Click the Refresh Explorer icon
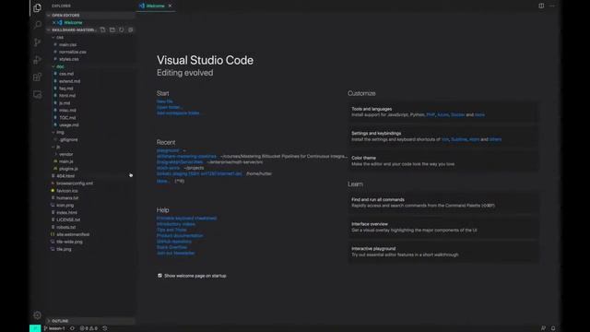Image resolution: width=590 pixels, height=332 pixels. tap(121, 30)
